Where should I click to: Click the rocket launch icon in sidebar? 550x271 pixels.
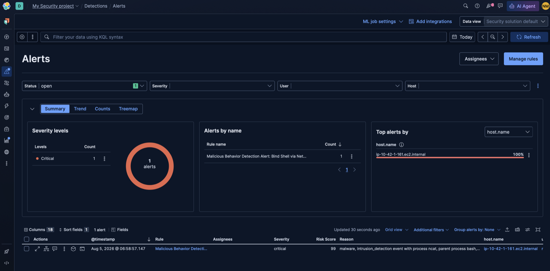(x=7, y=251)
